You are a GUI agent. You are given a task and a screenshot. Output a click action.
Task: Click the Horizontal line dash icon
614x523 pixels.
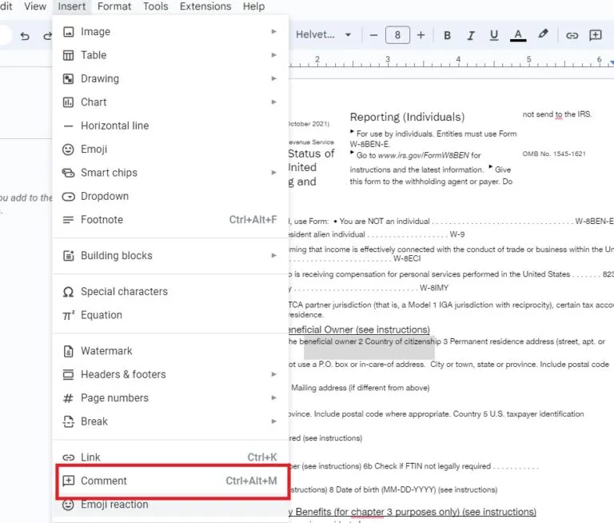tap(69, 126)
